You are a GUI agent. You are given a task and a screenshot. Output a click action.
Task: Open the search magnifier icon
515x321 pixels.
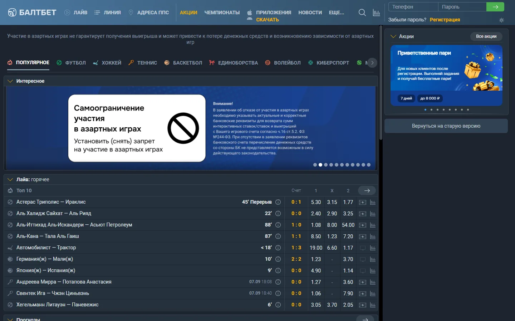pyautogui.click(x=362, y=12)
